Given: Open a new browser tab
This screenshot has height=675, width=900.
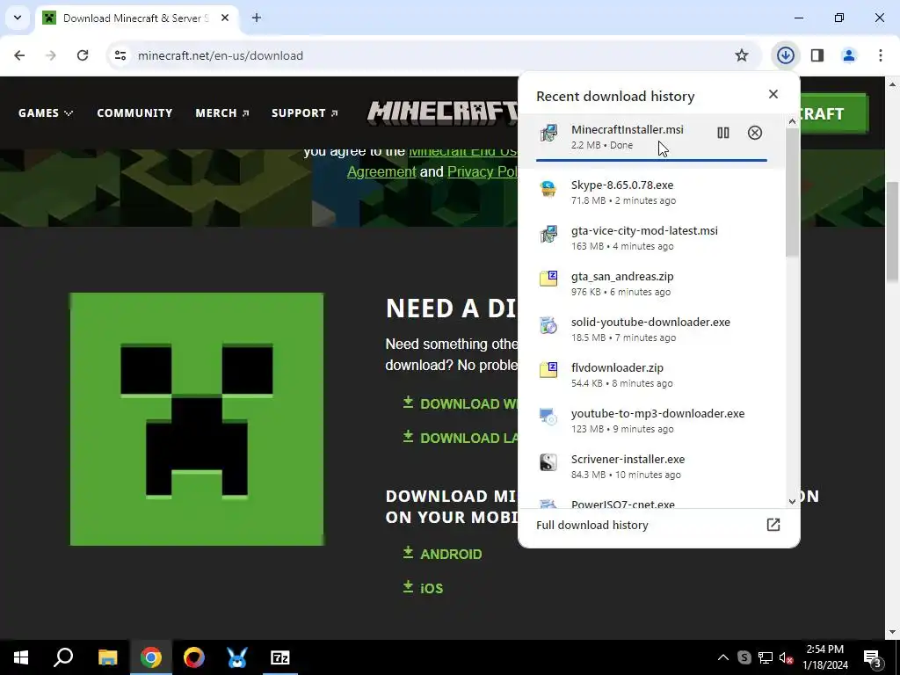Looking at the screenshot, I should pyautogui.click(x=257, y=18).
